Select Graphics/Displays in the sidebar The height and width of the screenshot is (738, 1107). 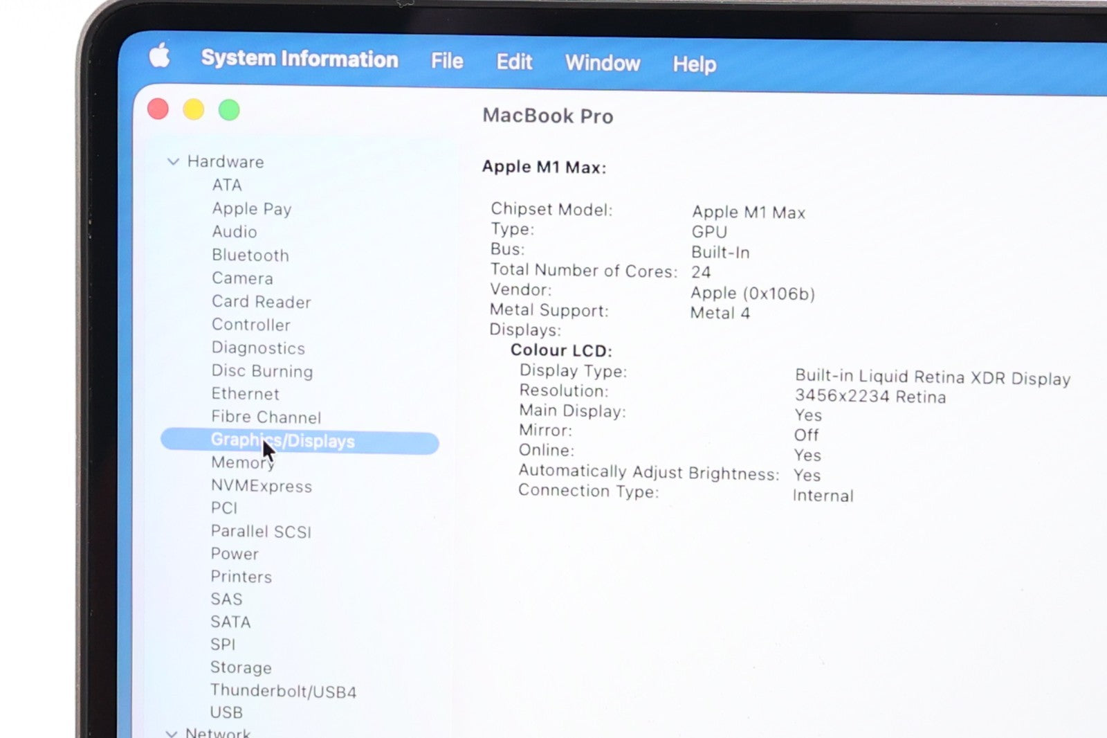click(x=282, y=441)
